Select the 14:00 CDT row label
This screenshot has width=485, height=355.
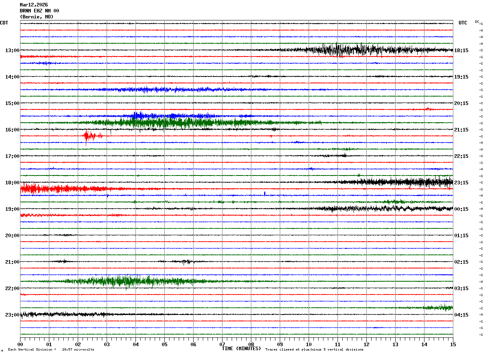(12, 77)
